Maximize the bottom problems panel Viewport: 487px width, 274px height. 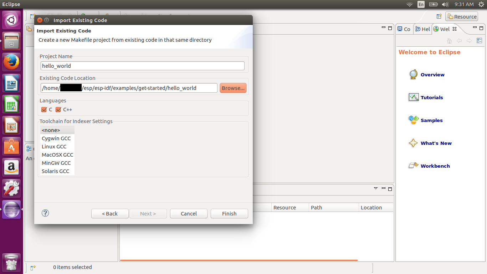(x=390, y=189)
